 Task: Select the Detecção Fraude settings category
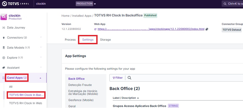pyautogui.click(x=80, y=85)
